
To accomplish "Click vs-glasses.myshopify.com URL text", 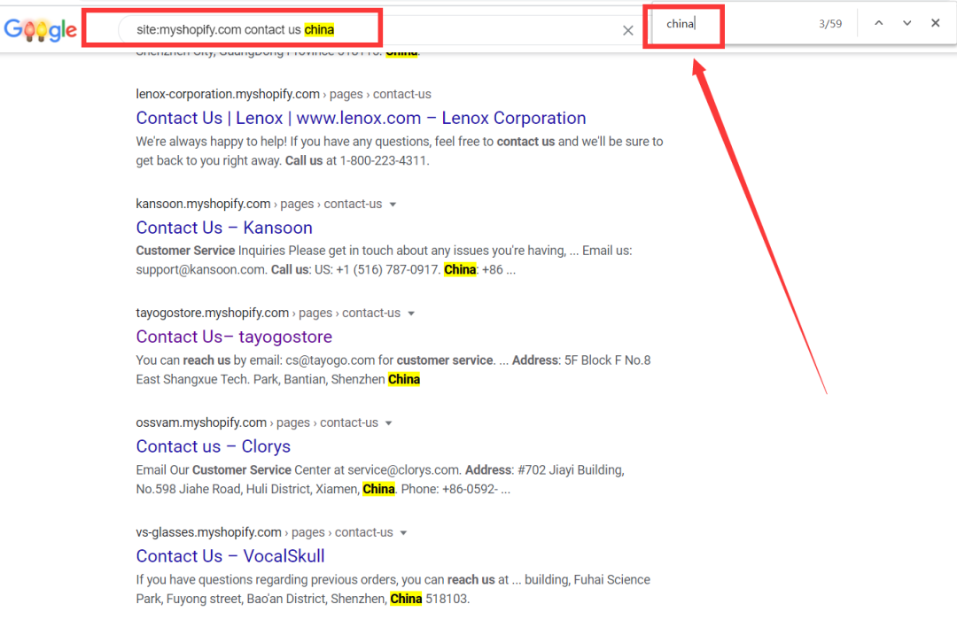I will (209, 532).
